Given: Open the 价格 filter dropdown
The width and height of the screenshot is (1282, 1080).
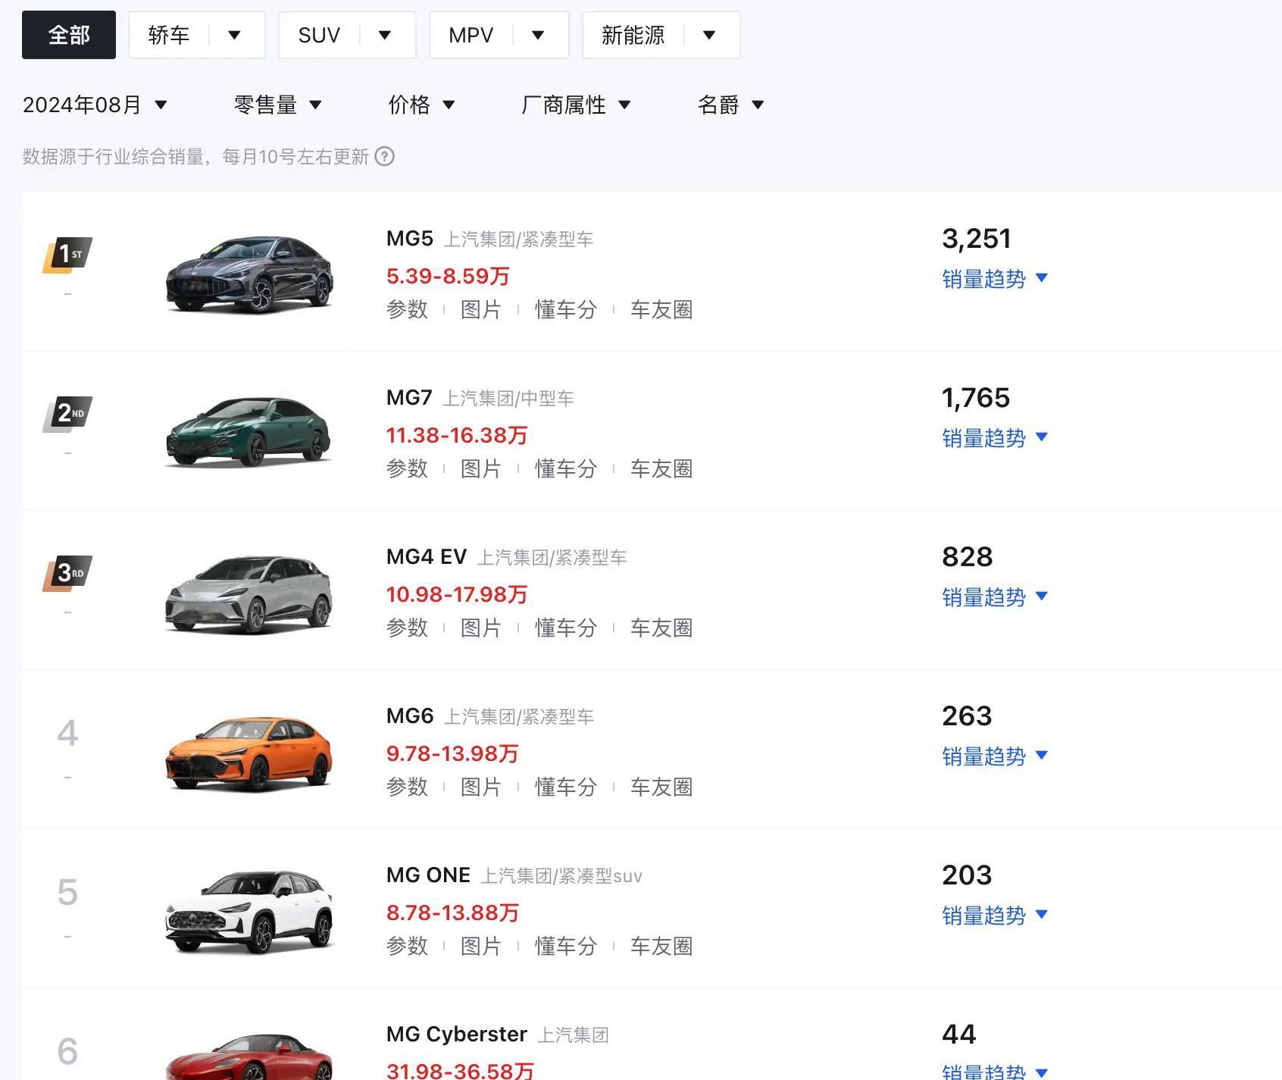Looking at the screenshot, I should click(422, 105).
